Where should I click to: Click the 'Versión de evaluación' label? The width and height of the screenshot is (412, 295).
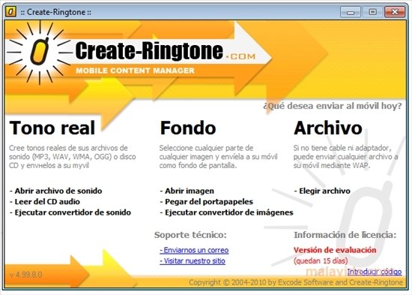335,250
